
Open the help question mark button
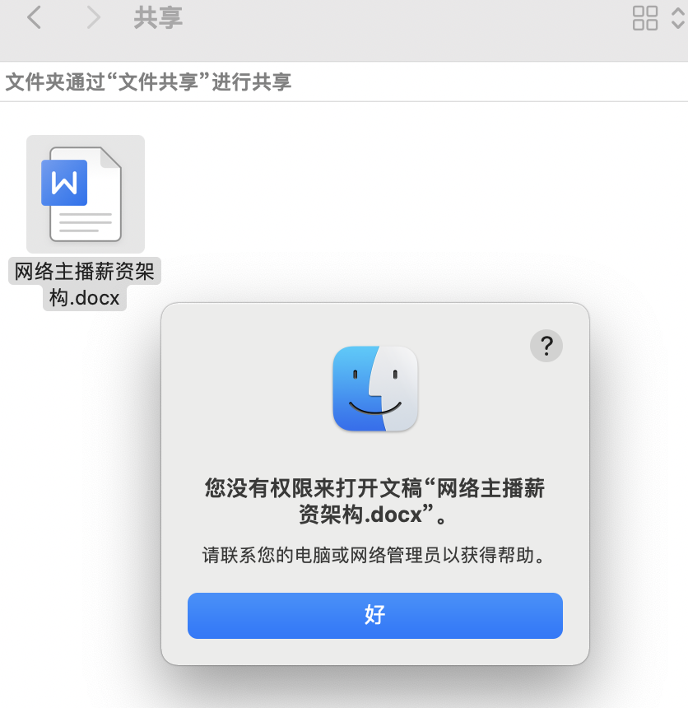pos(546,346)
